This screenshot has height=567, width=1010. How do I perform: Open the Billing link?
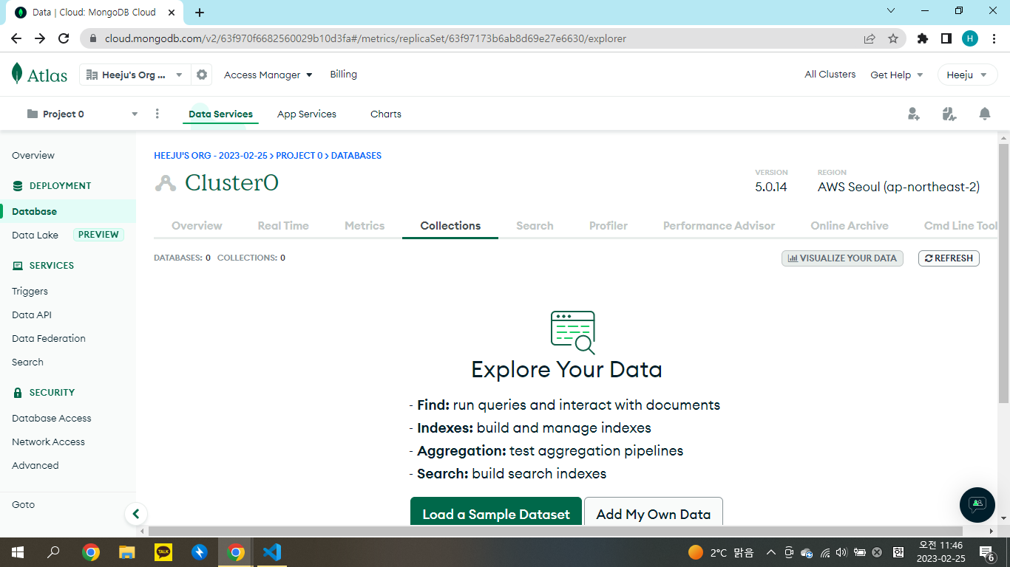(x=343, y=75)
